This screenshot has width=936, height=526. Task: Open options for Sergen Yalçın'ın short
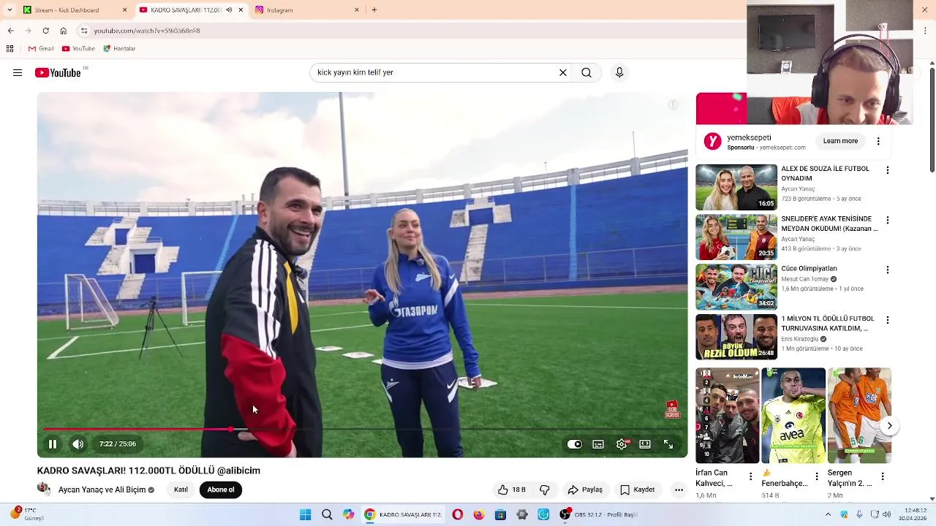coord(882,476)
